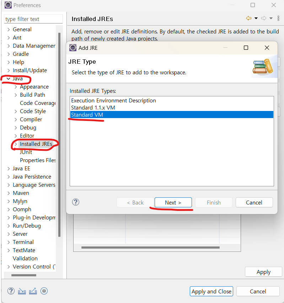Expand the Installed JREs node
Viewport: 284px width, 303px height.
click(16, 144)
